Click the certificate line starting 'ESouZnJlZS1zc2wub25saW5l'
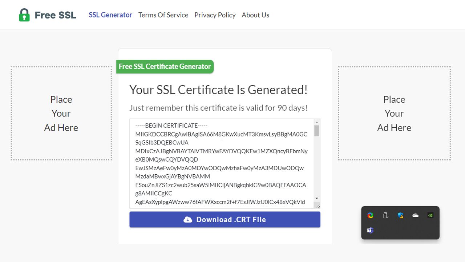Screen dimensions: 465x262 tap(221, 185)
